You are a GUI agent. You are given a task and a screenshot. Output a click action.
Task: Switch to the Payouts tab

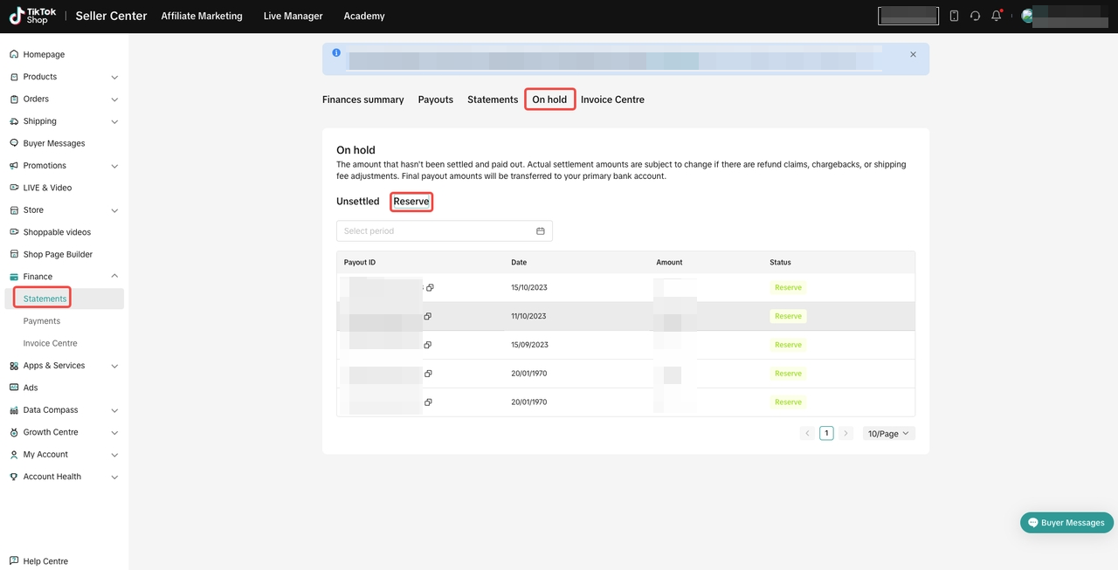pyautogui.click(x=435, y=100)
